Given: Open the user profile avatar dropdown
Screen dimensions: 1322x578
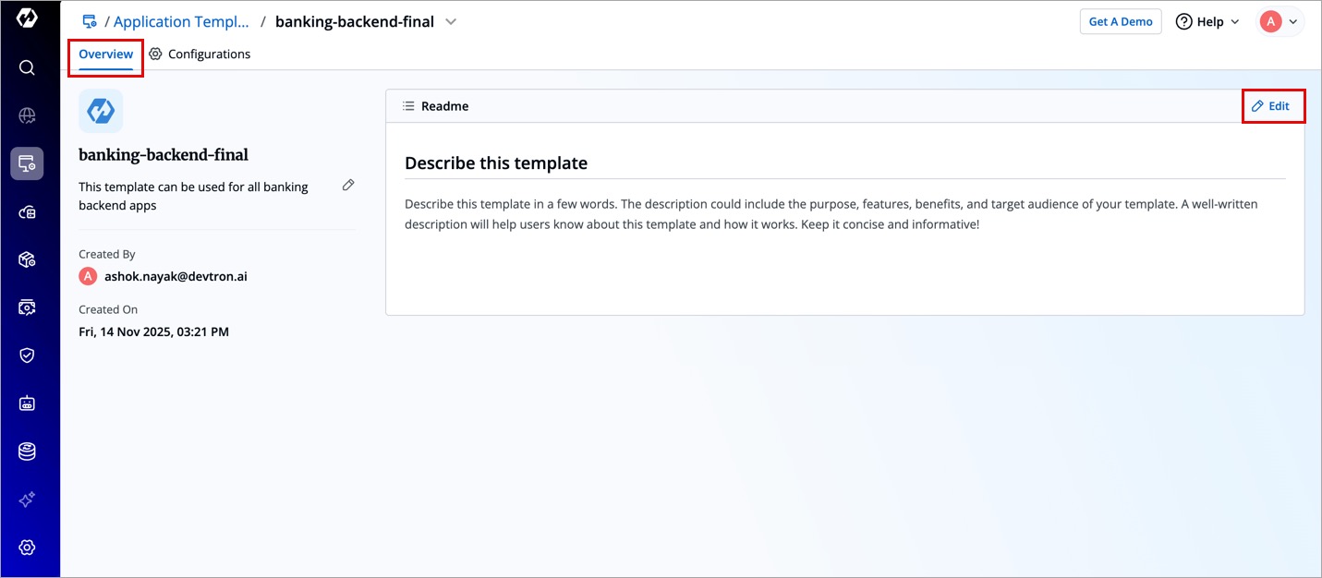Looking at the screenshot, I should point(1280,22).
